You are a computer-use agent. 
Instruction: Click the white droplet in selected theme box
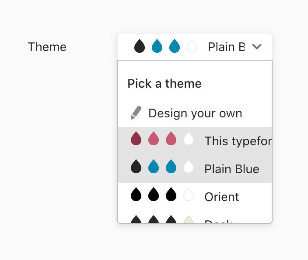192,46
